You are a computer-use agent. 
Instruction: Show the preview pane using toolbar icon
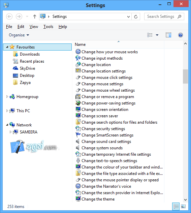(168, 35)
